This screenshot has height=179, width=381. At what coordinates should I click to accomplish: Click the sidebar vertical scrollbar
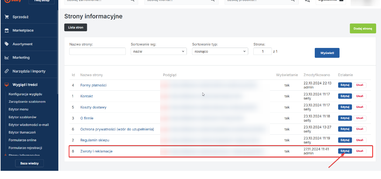(x=58, y=52)
